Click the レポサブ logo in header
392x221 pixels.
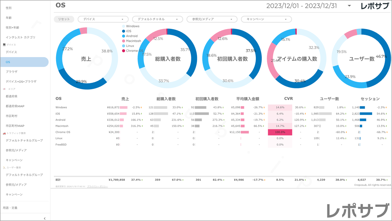tap(374, 6)
